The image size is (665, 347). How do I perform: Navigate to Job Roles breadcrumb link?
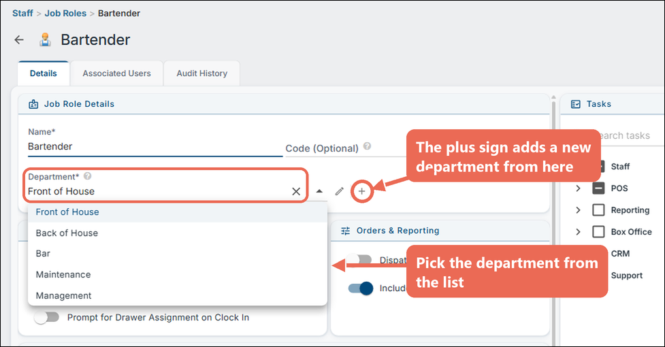(65, 13)
